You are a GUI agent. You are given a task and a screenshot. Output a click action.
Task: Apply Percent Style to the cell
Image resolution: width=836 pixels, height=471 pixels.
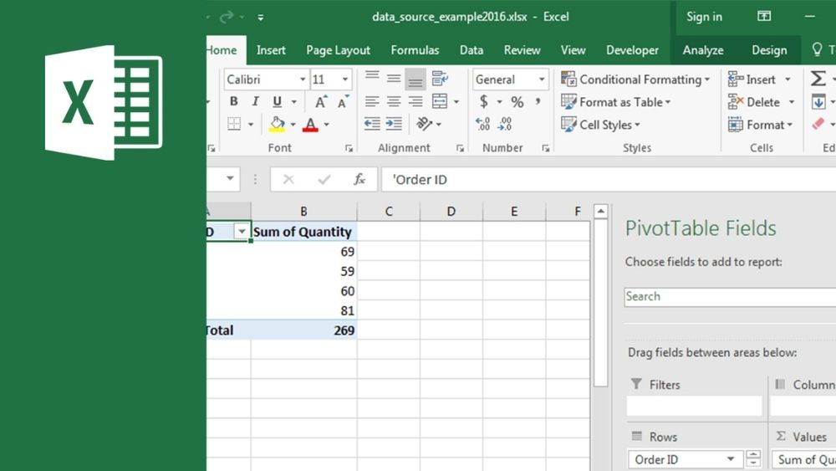pyautogui.click(x=517, y=102)
